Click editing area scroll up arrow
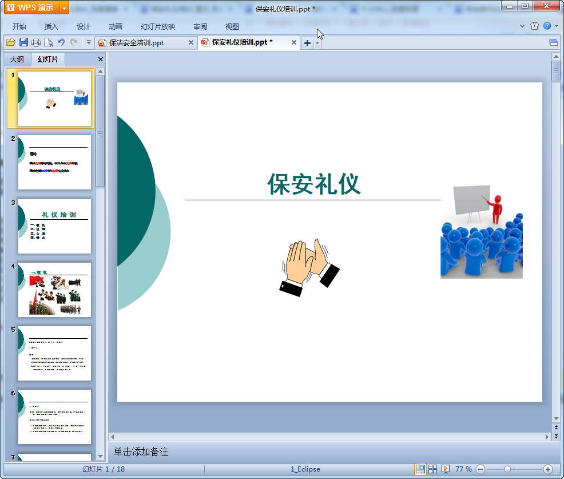564x479 pixels. [x=556, y=57]
